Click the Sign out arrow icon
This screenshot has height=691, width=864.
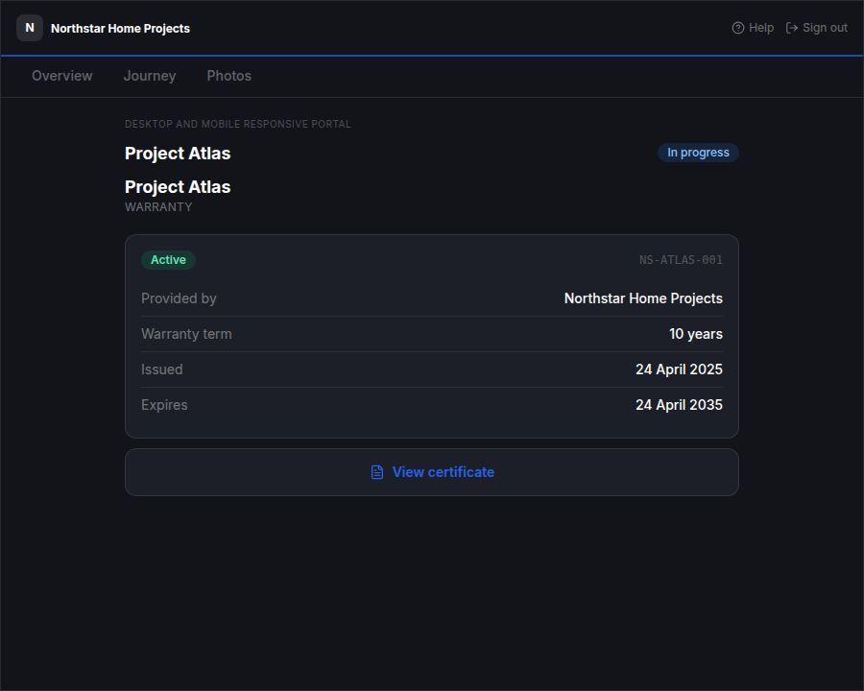[x=792, y=28]
